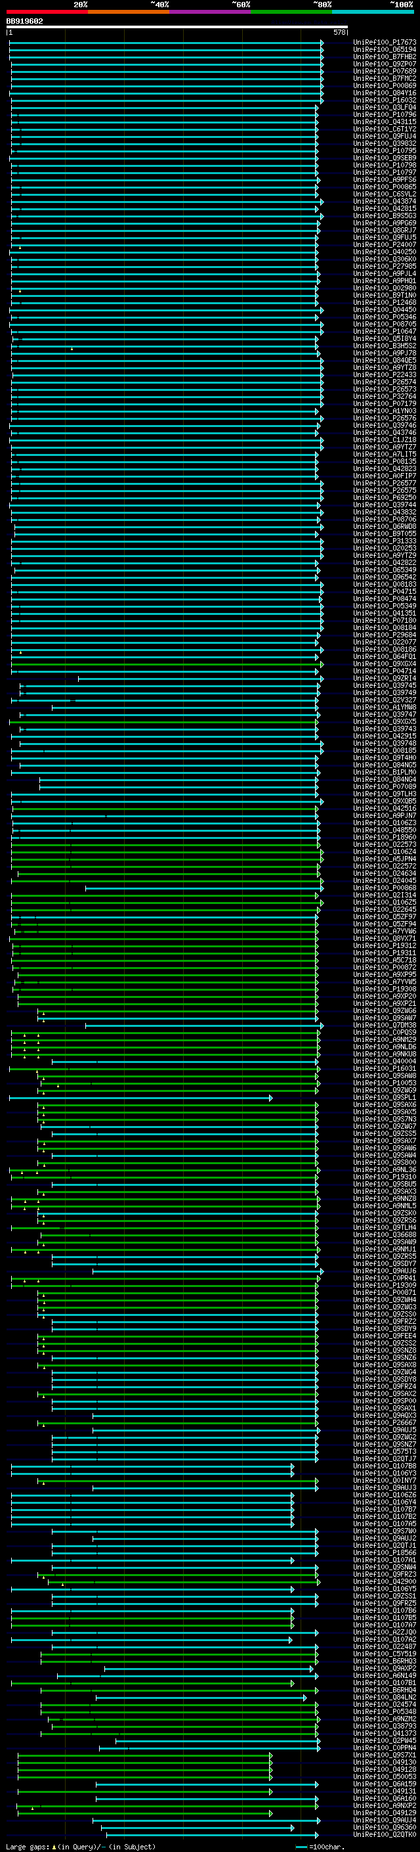Select the UniRef100_C0PPN4 label
Viewport: 420px width, 1852px height.
385,1747
